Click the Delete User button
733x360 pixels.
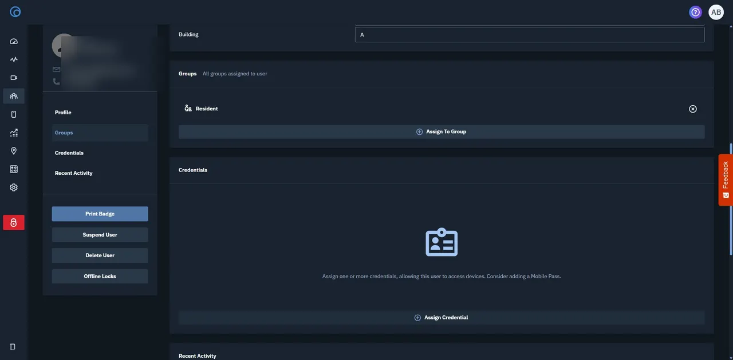click(100, 255)
